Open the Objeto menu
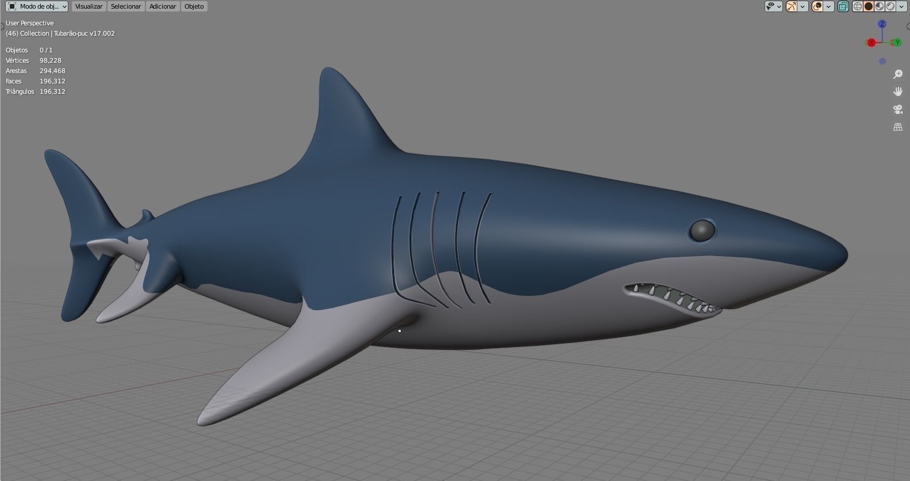This screenshot has width=910, height=481. (194, 6)
